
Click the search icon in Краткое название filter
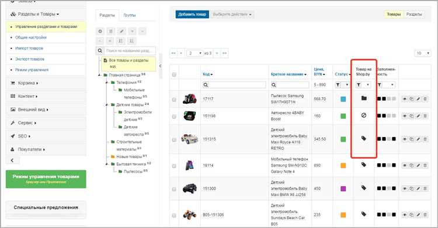[x=274, y=85]
